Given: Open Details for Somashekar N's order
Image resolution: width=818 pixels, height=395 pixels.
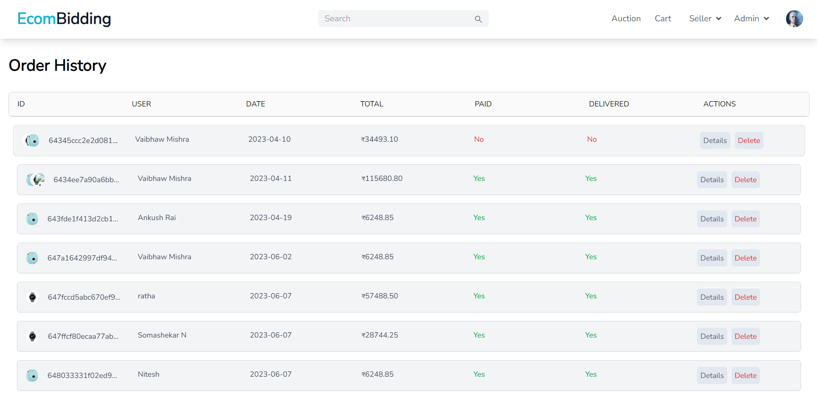Looking at the screenshot, I should 712,336.
